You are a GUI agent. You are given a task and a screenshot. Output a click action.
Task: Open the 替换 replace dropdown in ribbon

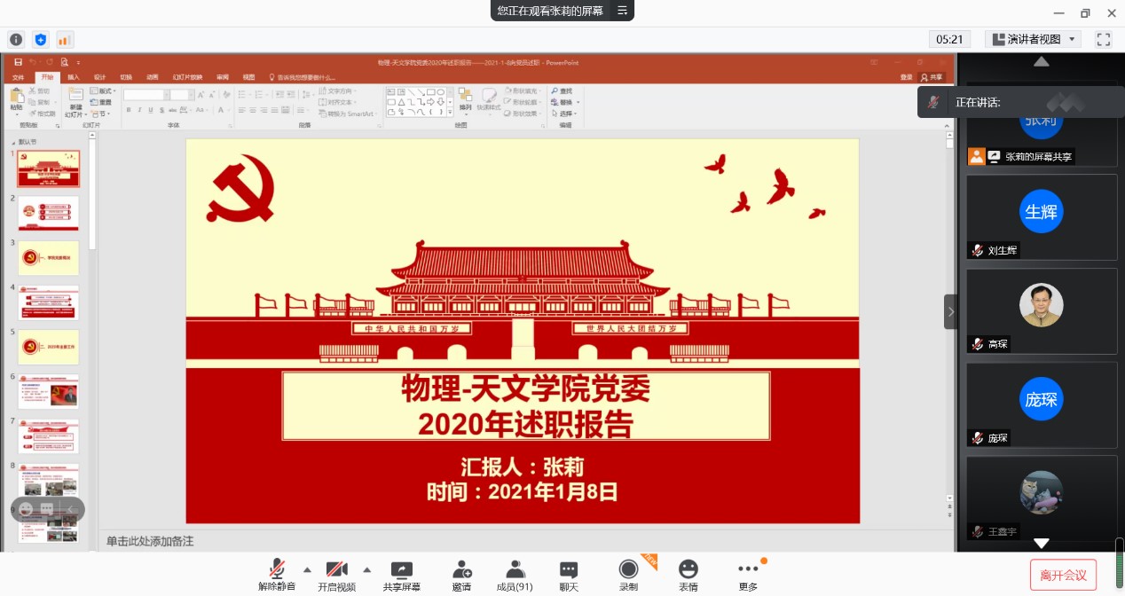click(x=564, y=103)
